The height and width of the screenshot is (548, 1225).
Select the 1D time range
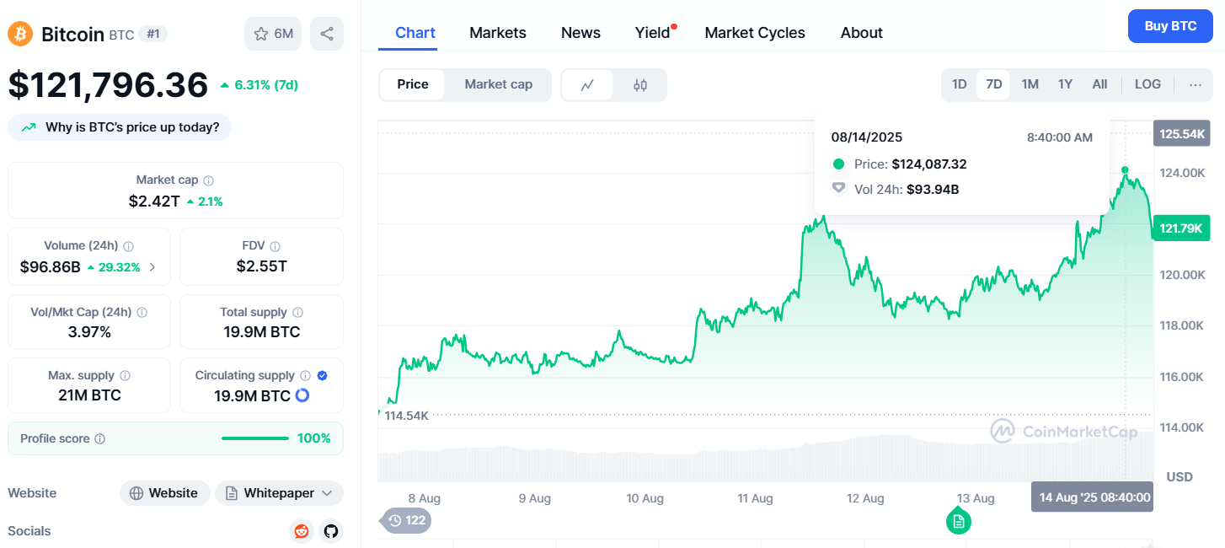click(x=959, y=84)
